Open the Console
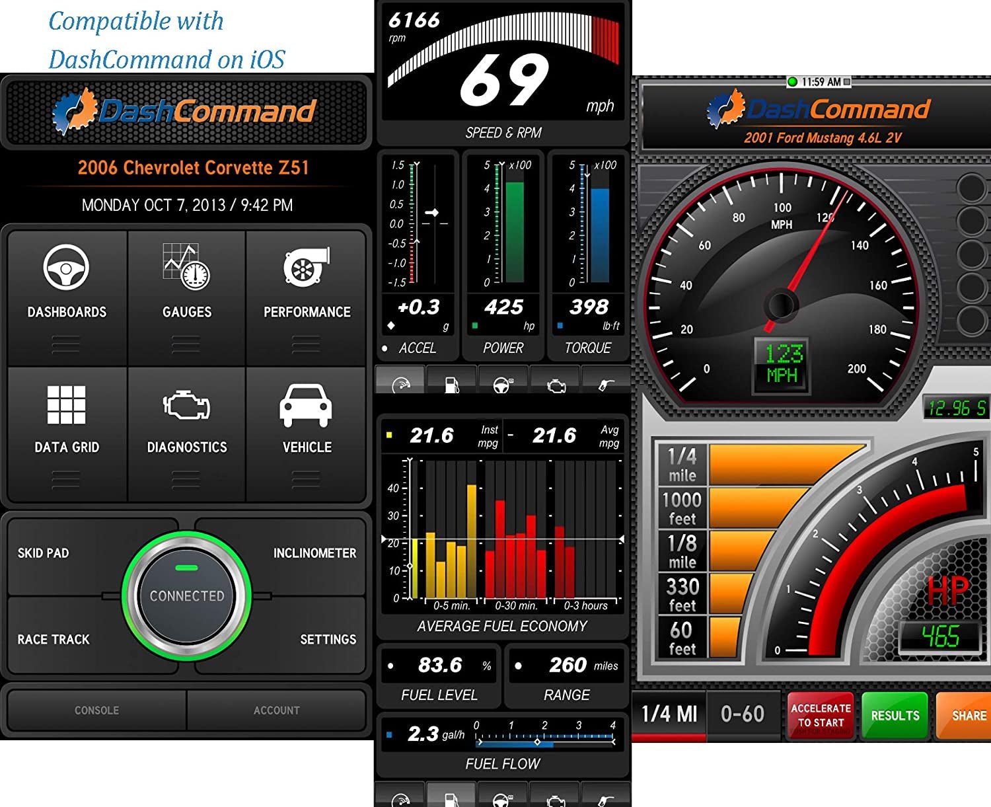The height and width of the screenshot is (807, 991). (x=96, y=711)
